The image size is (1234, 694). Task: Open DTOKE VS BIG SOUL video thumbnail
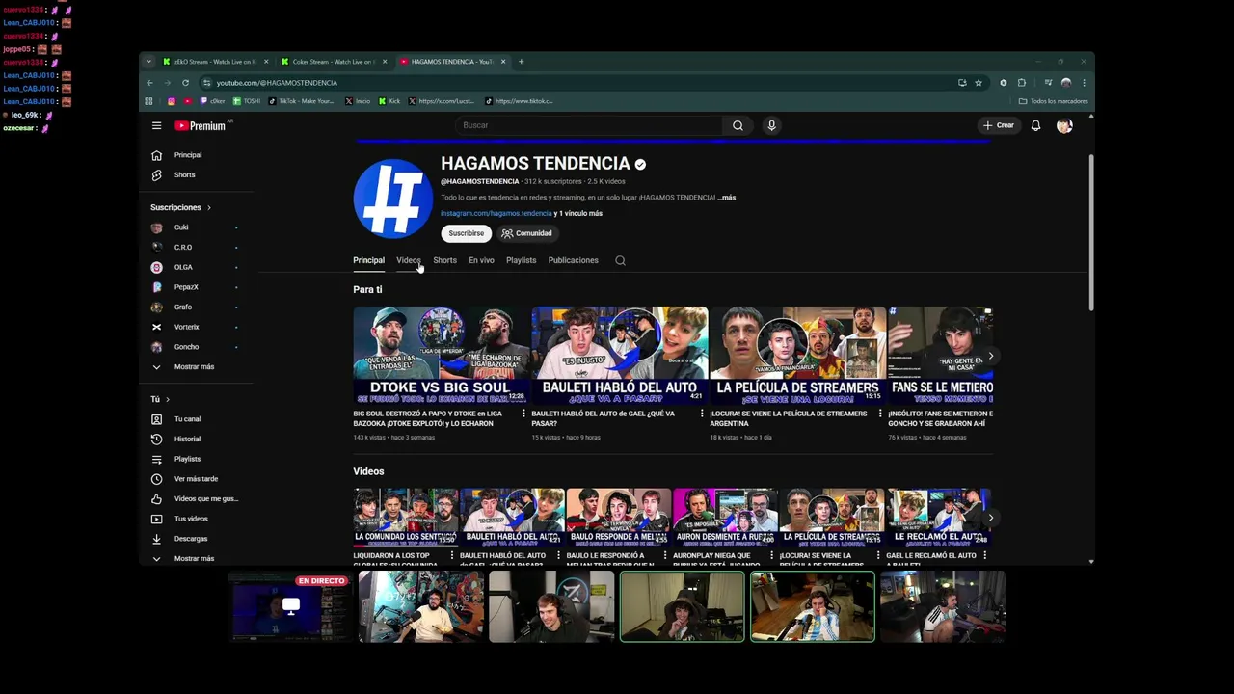pyautogui.click(x=442, y=356)
